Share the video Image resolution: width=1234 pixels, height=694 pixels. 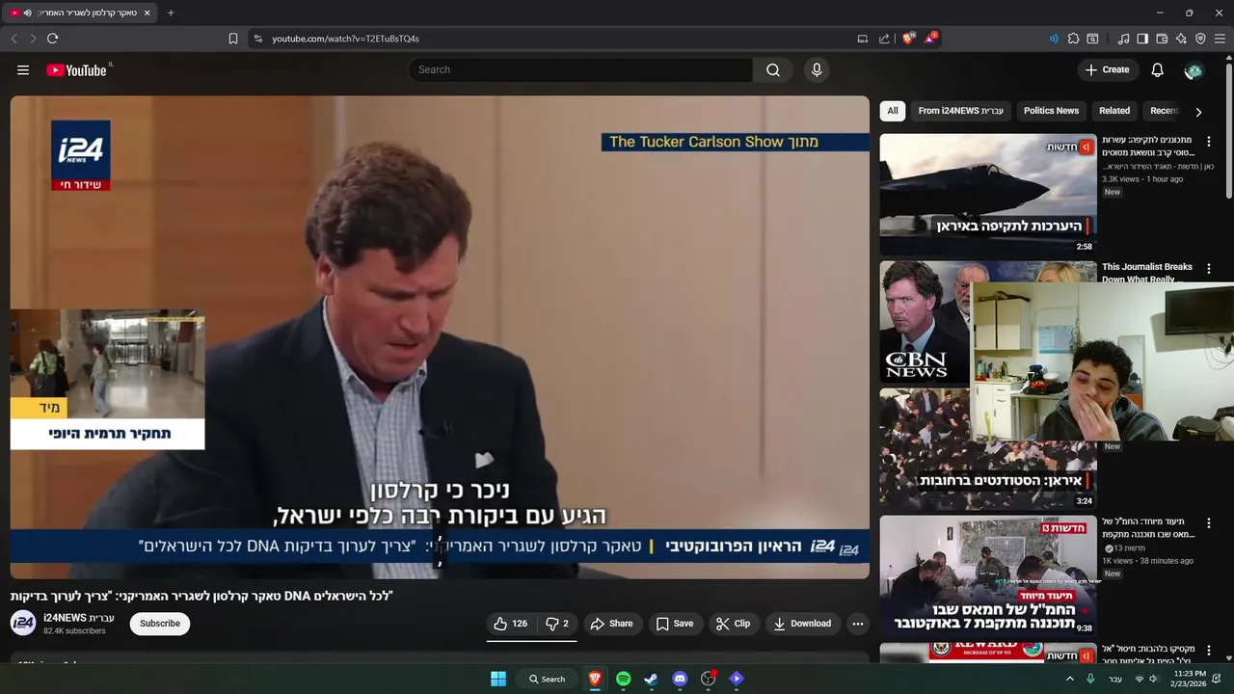coord(611,624)
